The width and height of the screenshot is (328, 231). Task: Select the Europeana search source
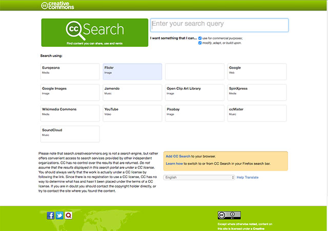[x=70, y=72]
